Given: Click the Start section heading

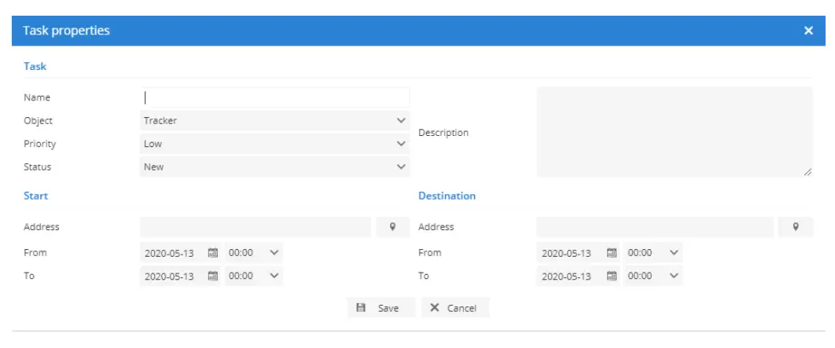Looking at the screenshot, I should pyautogui.click(x=35, y=196).
